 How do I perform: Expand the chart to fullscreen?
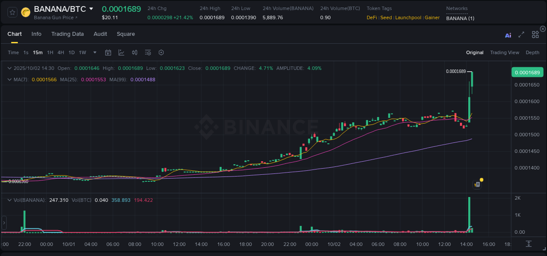pyautogui.click(x=521, y=35)
